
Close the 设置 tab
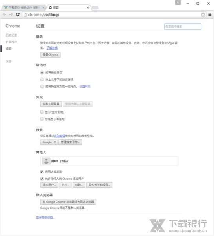point(88,7)
